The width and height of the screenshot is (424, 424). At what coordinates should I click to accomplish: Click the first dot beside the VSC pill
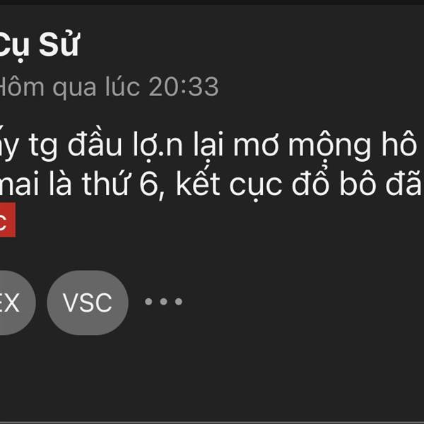point(148,302)
